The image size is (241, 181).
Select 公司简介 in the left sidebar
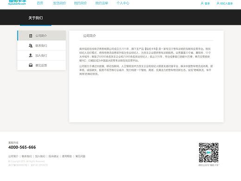coord(42,36)
